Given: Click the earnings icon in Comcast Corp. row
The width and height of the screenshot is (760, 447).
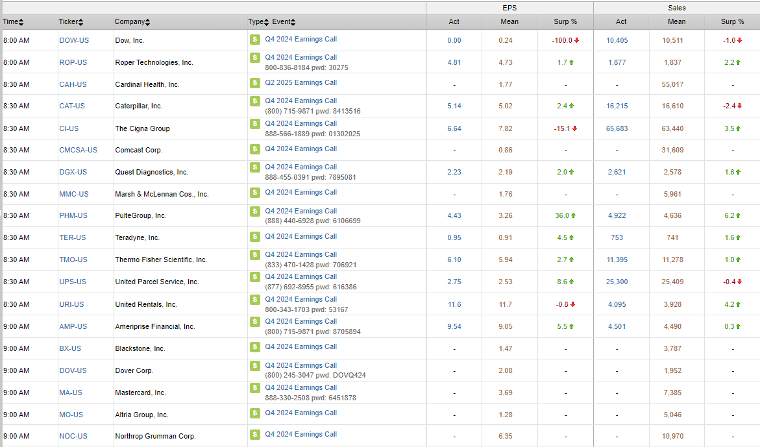Looking at the screenshot, I should pos(255,149).
